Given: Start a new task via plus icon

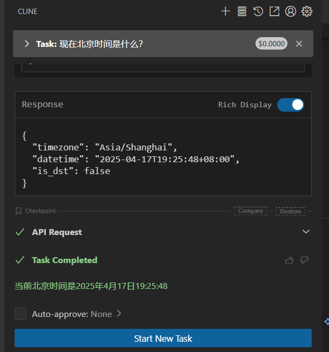Looking at the screenshot, I should (x=225, y=11).
